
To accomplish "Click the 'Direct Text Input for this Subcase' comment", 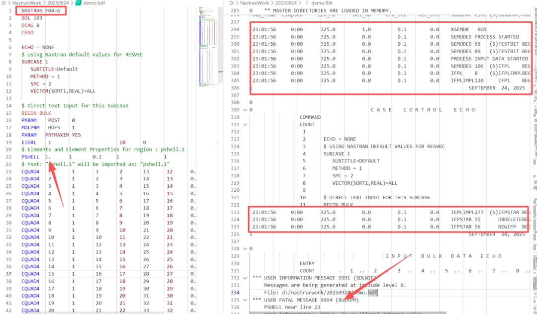I will [75, 106].
